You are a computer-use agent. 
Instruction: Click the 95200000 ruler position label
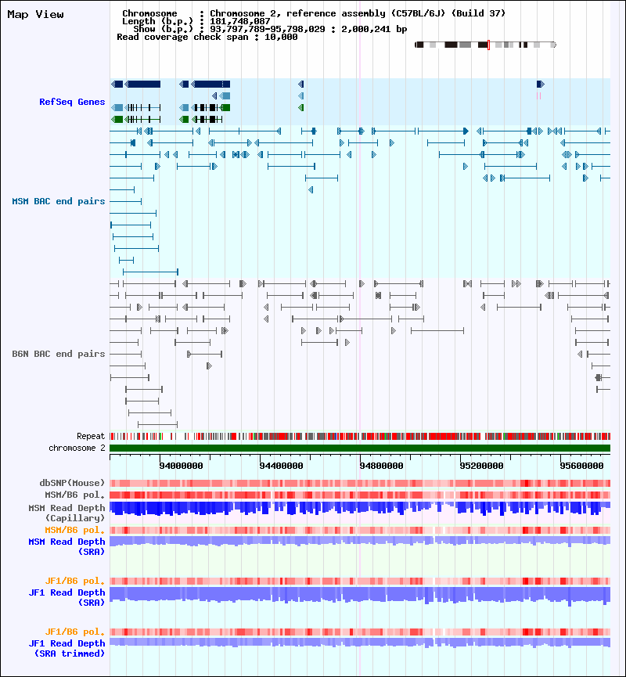(481, 466)
